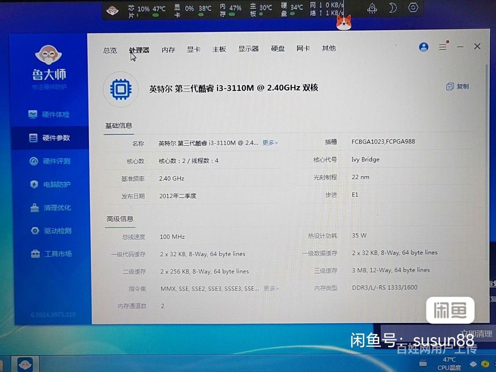Click the large blue processor chip icon
Screen dimensions: 496x372
pyautogui.click(x=121, y=90)
